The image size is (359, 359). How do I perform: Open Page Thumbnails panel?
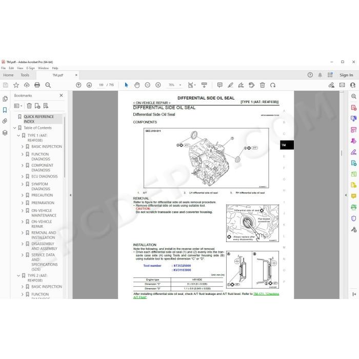click(x=5, y=98)
